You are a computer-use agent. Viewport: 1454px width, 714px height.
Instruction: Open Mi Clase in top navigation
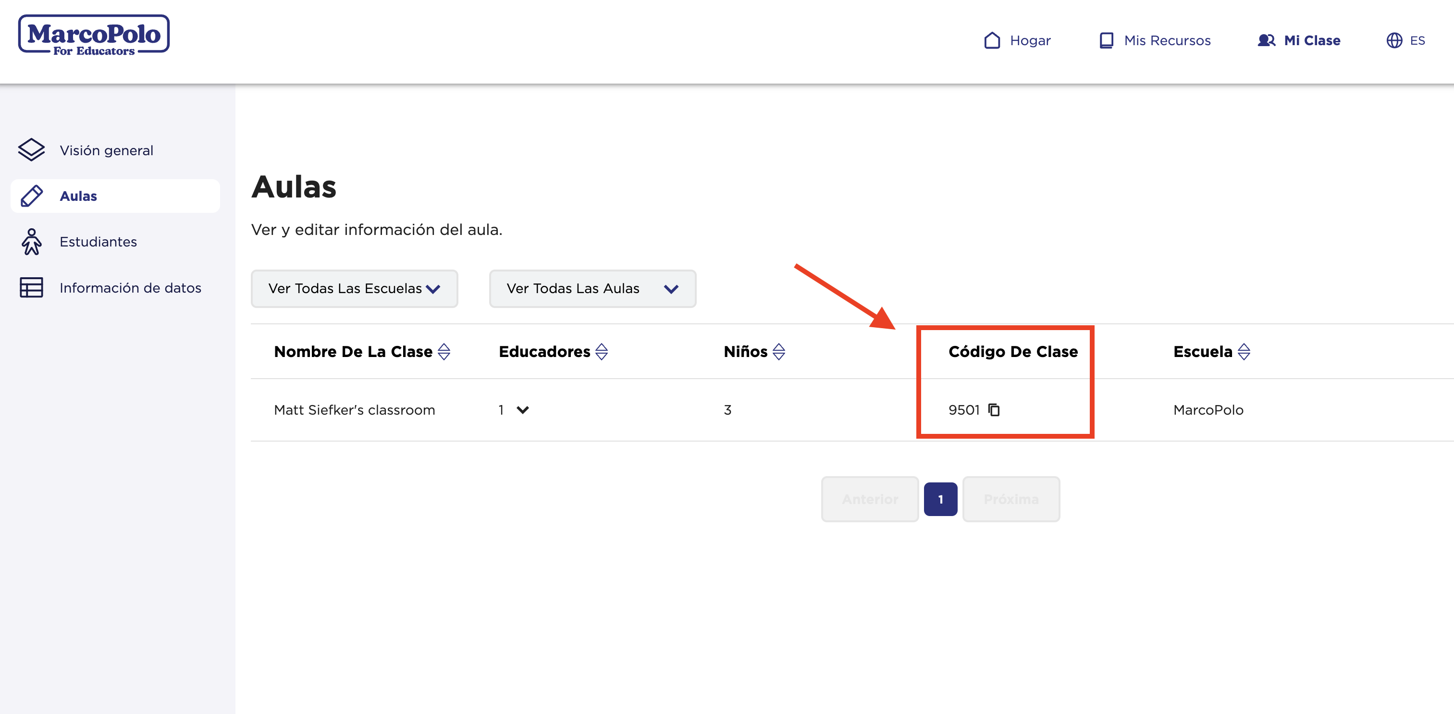[1299, 41]
